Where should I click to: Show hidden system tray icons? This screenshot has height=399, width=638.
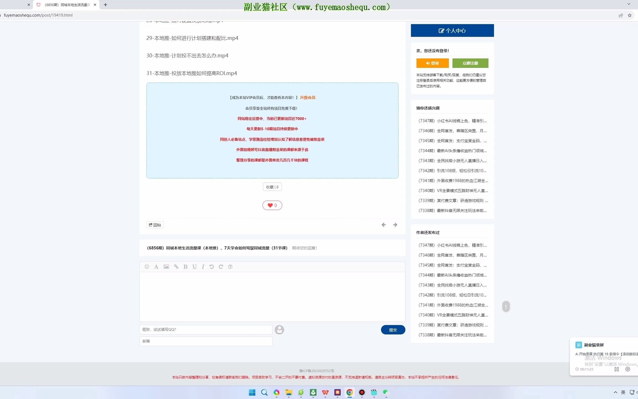[x=615, y=392]
